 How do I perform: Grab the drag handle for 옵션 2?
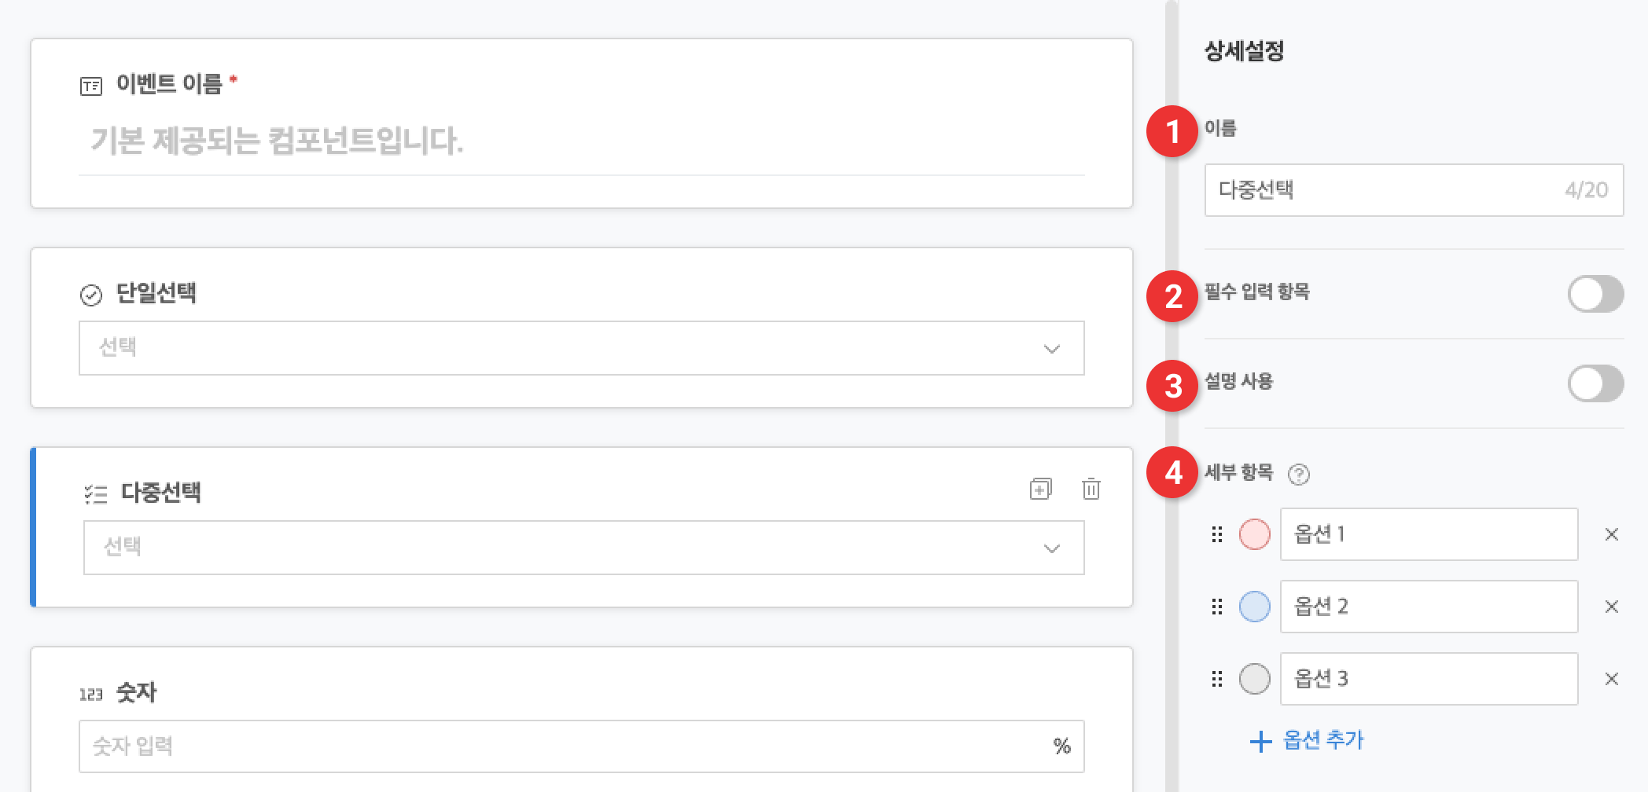1217,607
